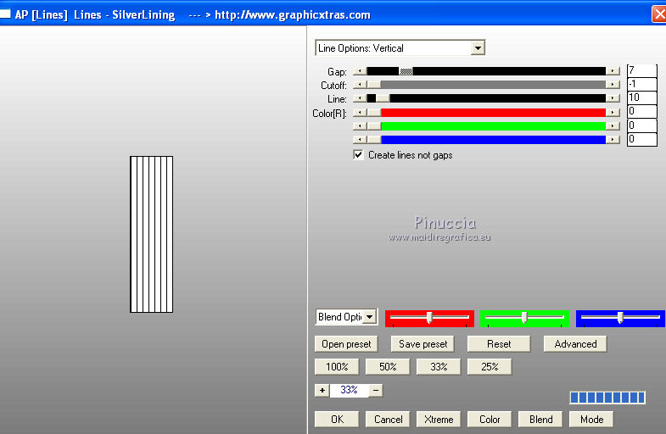Click the 33% zoom preset button
Image resolution: width=666 pixels, height=434 pixels.
(439, 366)
